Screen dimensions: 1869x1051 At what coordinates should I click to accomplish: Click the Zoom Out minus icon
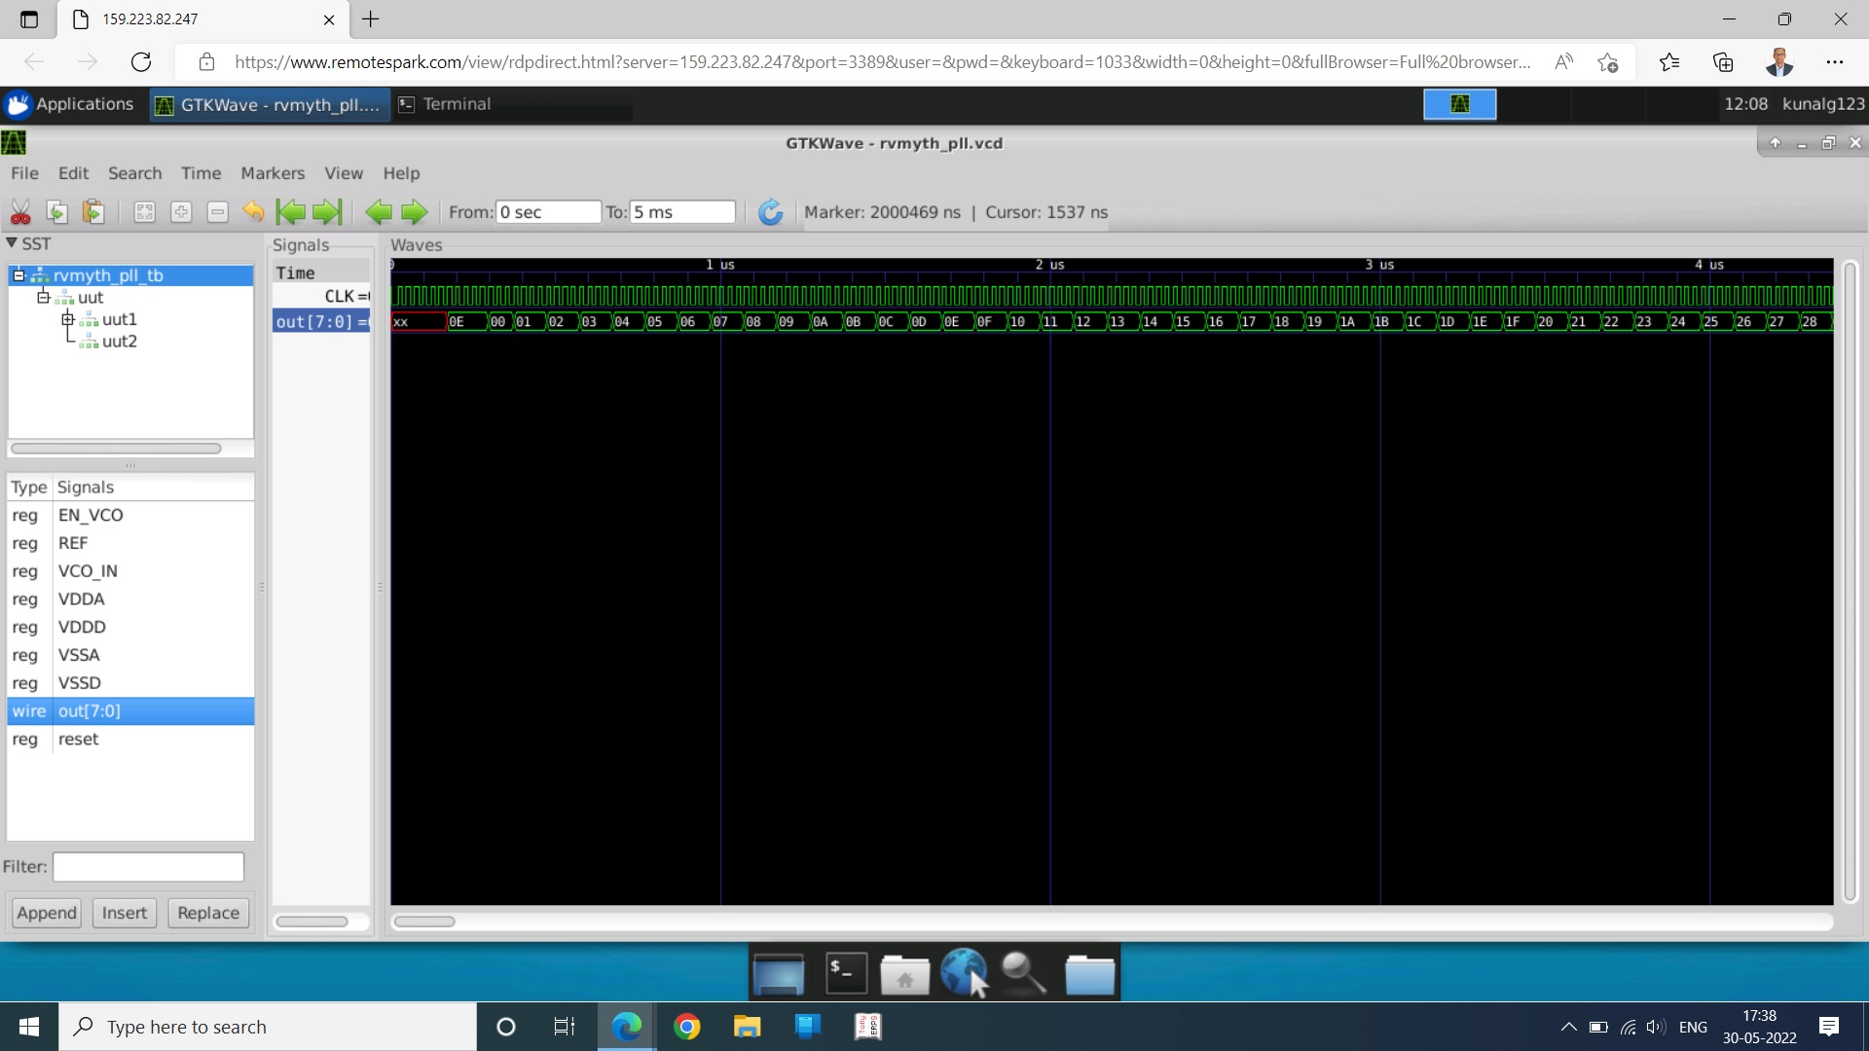[218, 212]
